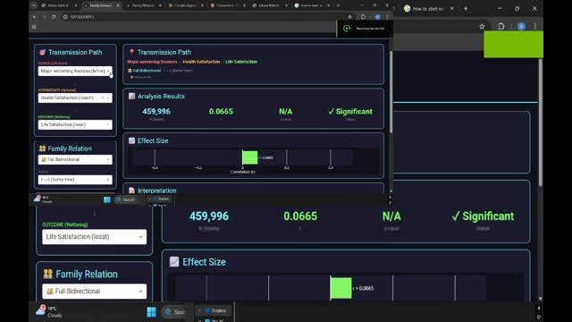Click the Windows Start icon in small window taskbar
This screenshot has width=572, height=322.
[x=107, y=199]
